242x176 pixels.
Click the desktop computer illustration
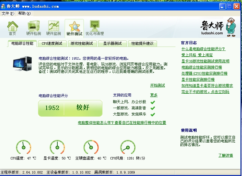coord(22,63)
